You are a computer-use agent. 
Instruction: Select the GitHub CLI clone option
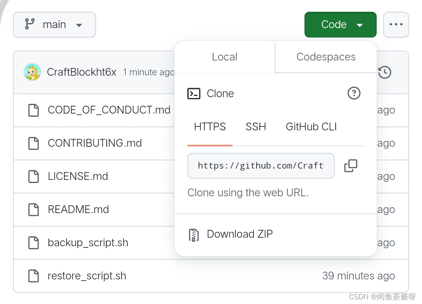click(x=311, y=127)
